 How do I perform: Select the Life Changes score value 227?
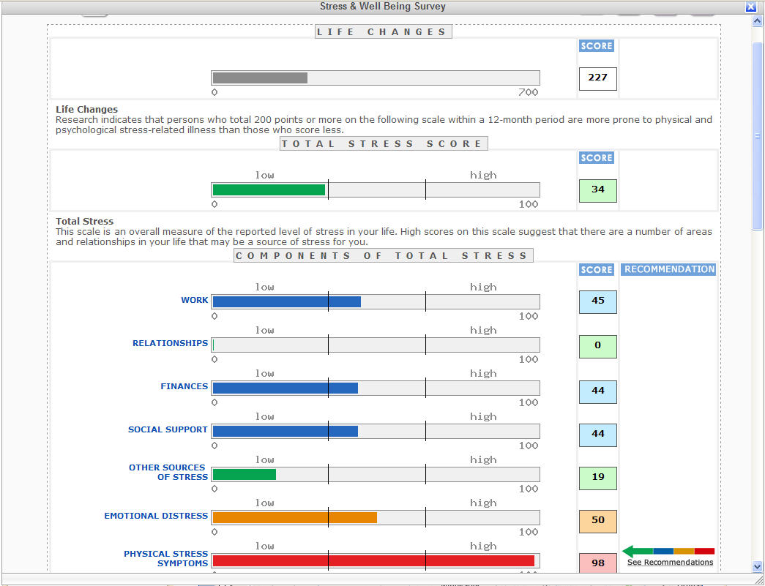[x=597, y=78]
